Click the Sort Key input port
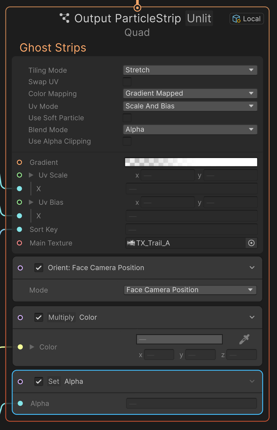 click(20, 229)
